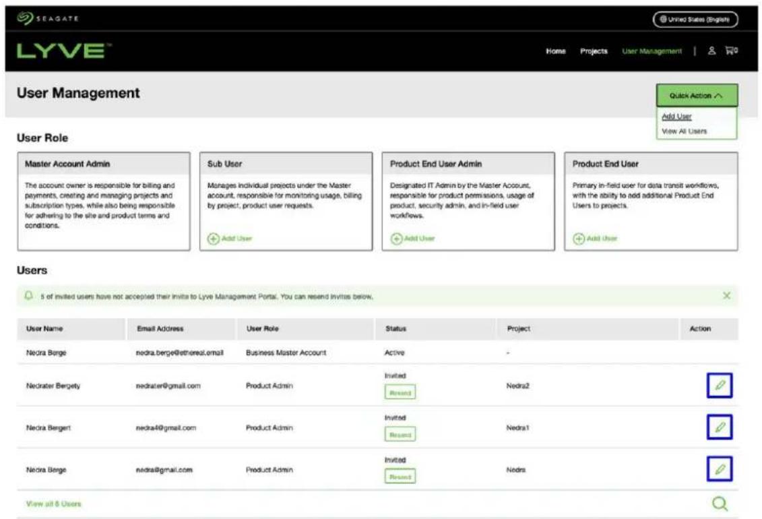
Task: Click the Seagate logo
Action: tap(47, 18)
